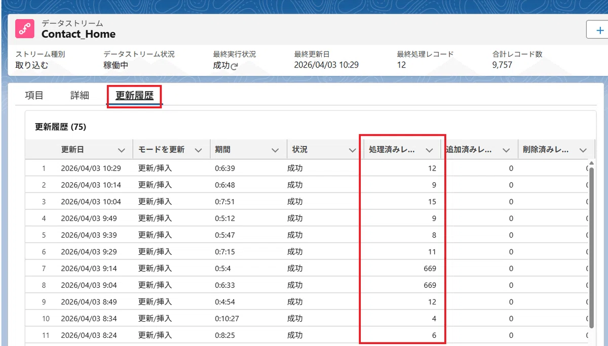The width and height of the screenshot is (608, 346).
Task: Click the 最終更新日 value 2026/04/03 10:29 in header
Action: 326,65
